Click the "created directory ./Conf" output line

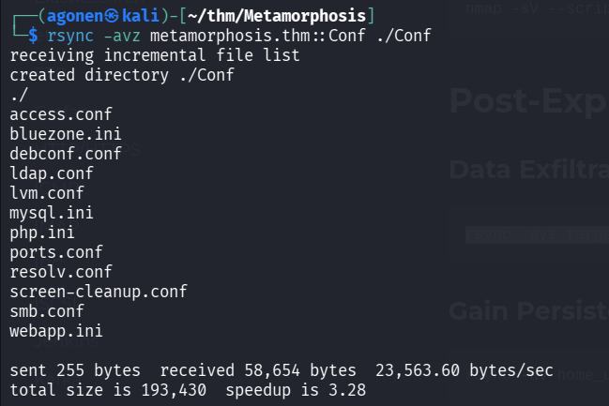coord(122,75)
